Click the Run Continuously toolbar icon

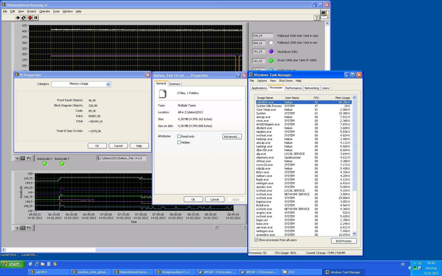click(23, 18)
